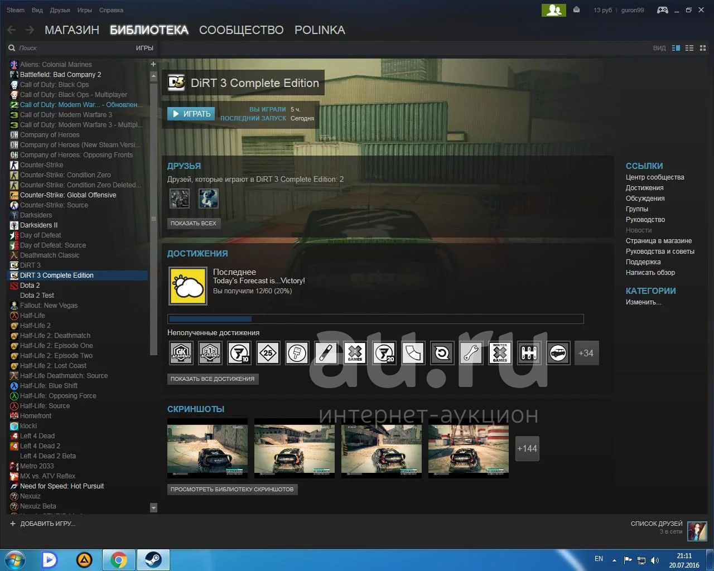Show hidden tray icons arrow
This screenshot has width=714, height=571.
(615, 559)
